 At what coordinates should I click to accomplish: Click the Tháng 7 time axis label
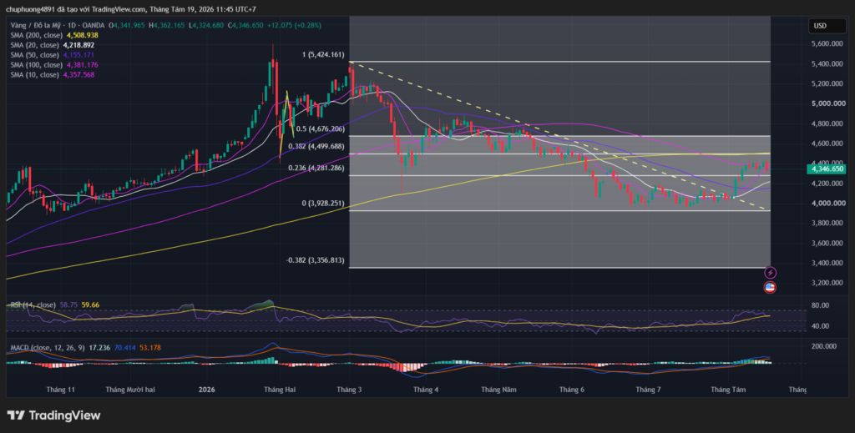pyautogui.click(x=648, y=390)
